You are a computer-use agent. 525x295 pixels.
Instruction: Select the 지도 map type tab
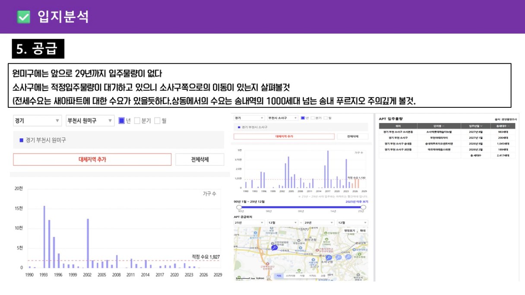tap(279, 276)
